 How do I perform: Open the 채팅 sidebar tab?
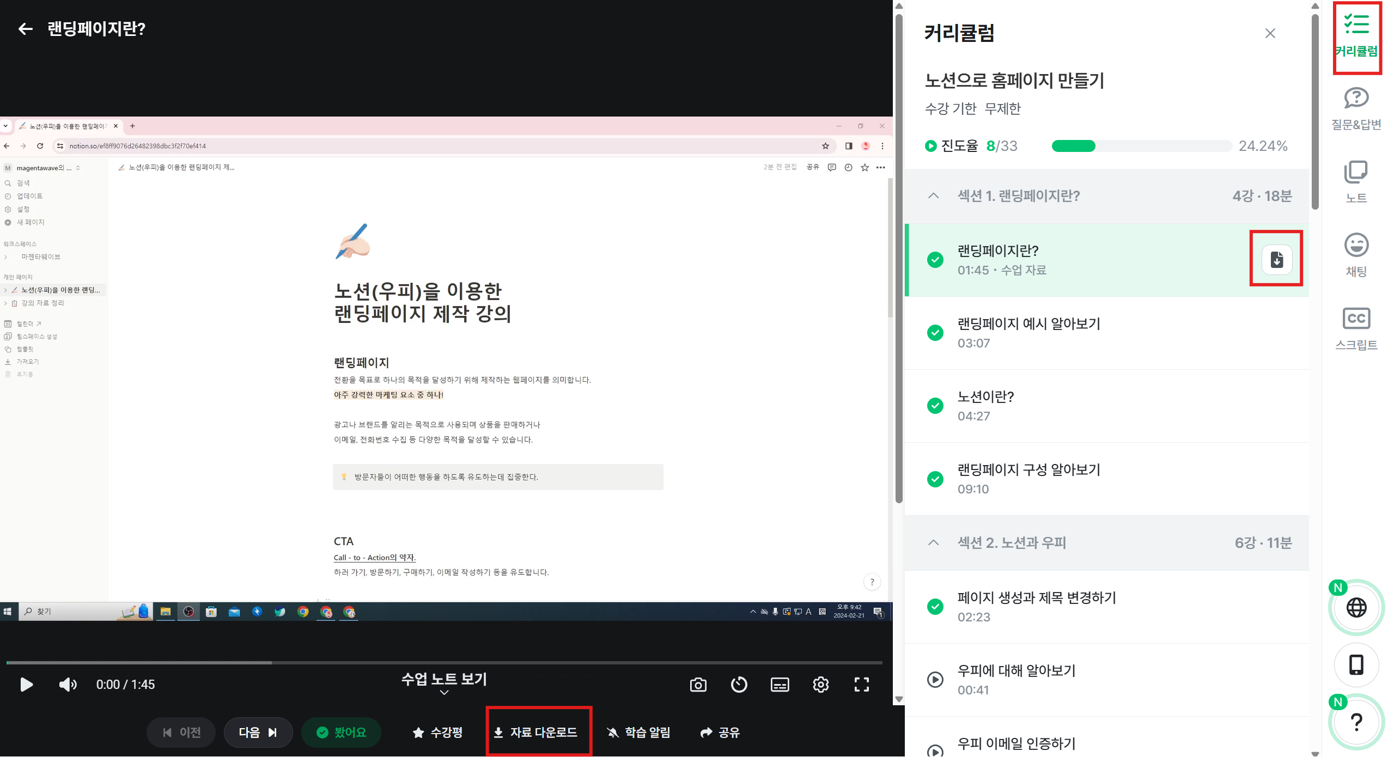click(1356, 255)
